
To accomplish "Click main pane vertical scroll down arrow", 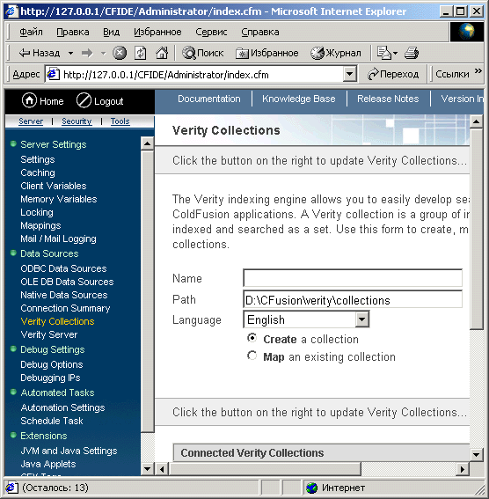I will (476, 454).
